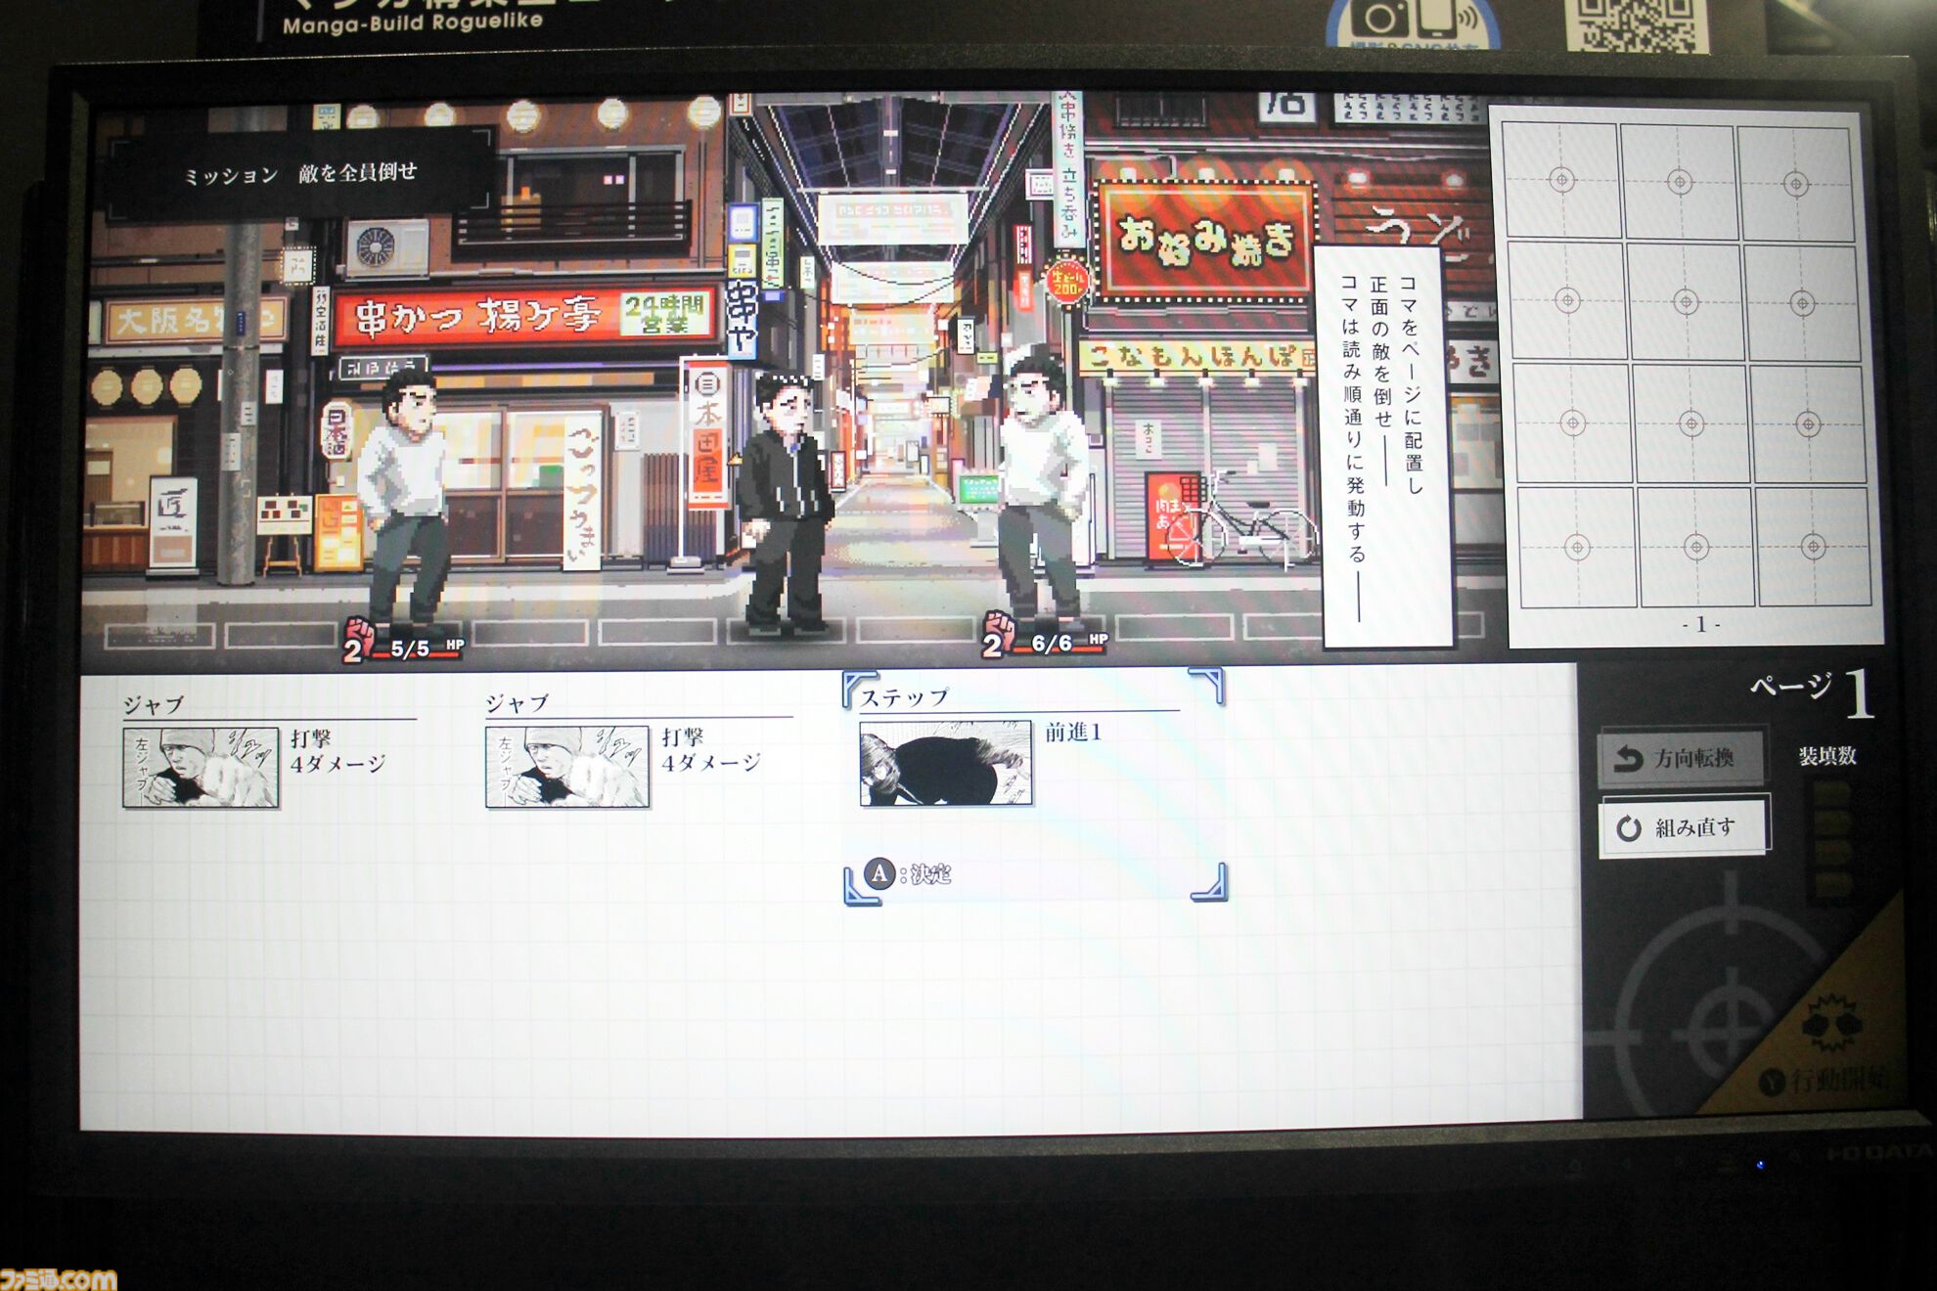Click the fist attack icon beside 5/5 HP

click(x=357, y=641)
